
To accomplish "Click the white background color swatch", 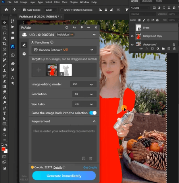I will click(6, 151).
